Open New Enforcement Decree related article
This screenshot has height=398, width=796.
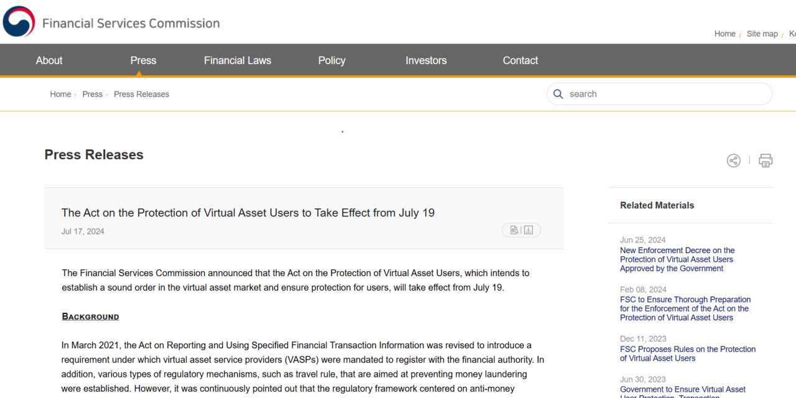click(677, 259)
